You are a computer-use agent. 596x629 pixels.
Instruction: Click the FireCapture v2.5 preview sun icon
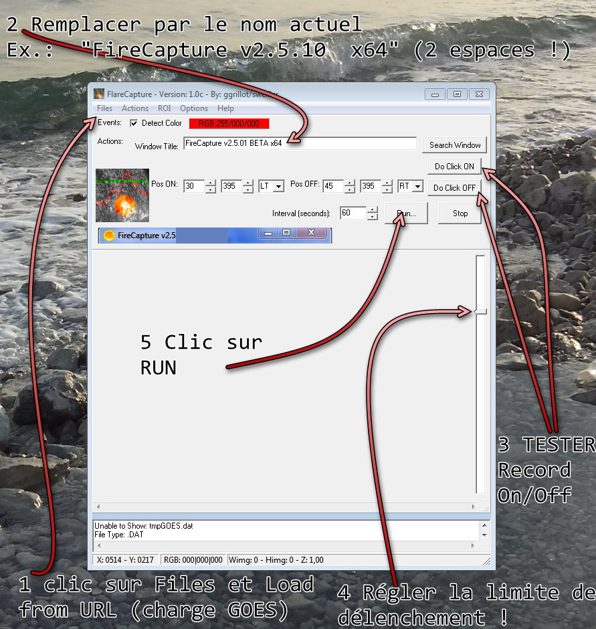[109, 236]
